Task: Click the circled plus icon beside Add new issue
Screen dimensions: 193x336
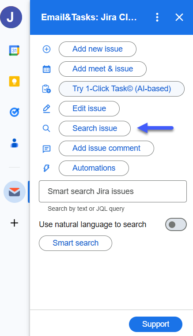Action: 46,49
